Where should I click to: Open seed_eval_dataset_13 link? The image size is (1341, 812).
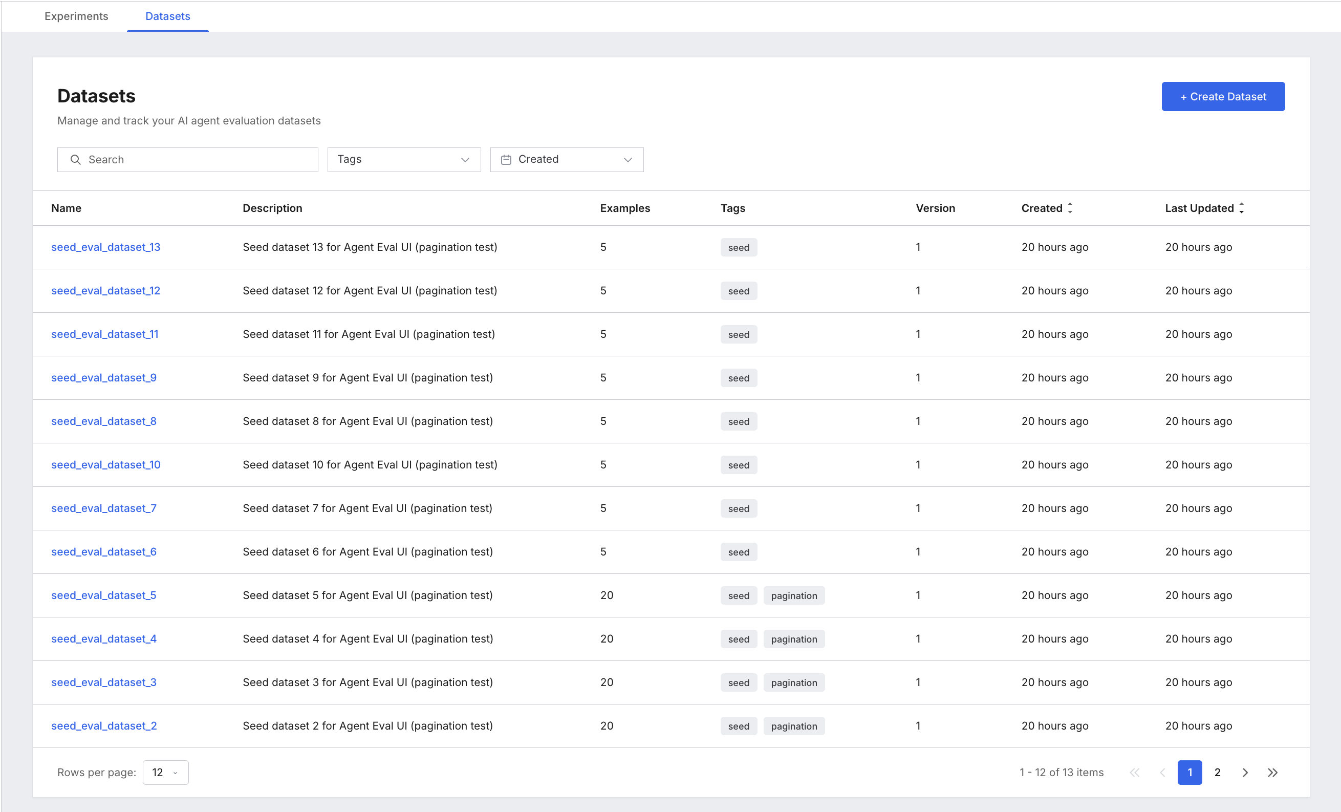105,247
